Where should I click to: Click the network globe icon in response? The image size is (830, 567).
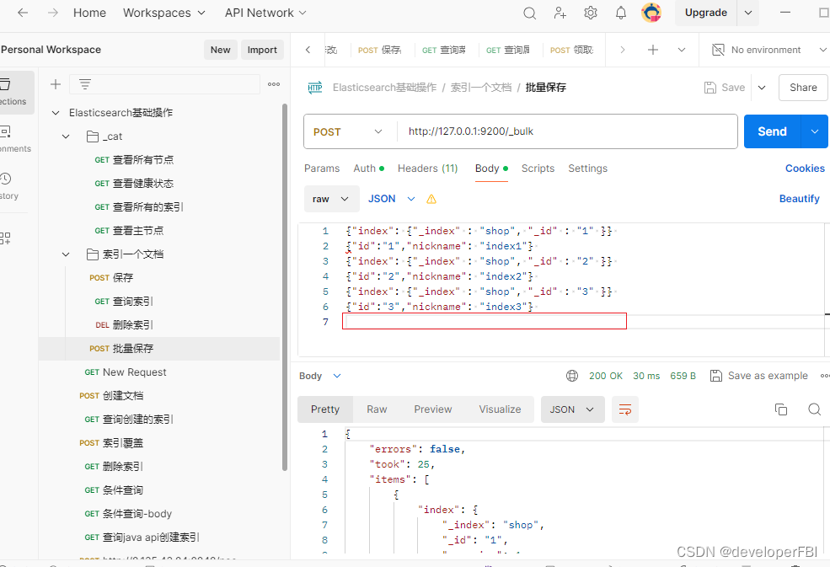pyautogui.click(x=572, y=376)
